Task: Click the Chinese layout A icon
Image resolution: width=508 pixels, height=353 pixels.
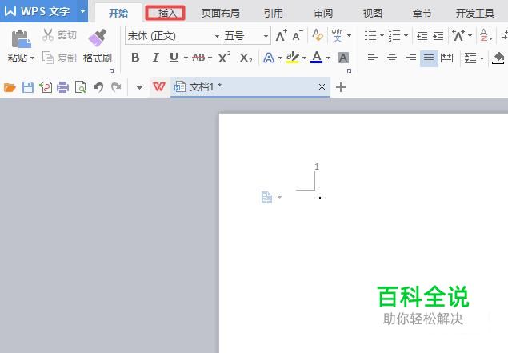Action: pyautogui.click(x=458, y=35)
